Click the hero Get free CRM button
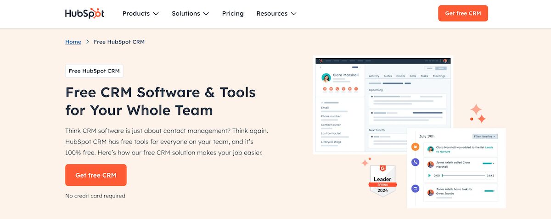Screen dimensions: 551x219 96,175
